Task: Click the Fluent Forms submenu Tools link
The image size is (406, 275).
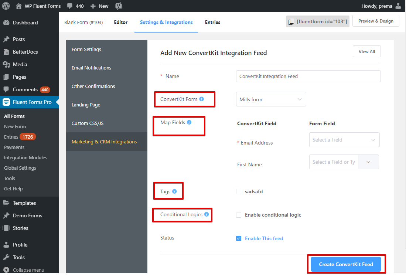Action: click(x=9, y=179)
